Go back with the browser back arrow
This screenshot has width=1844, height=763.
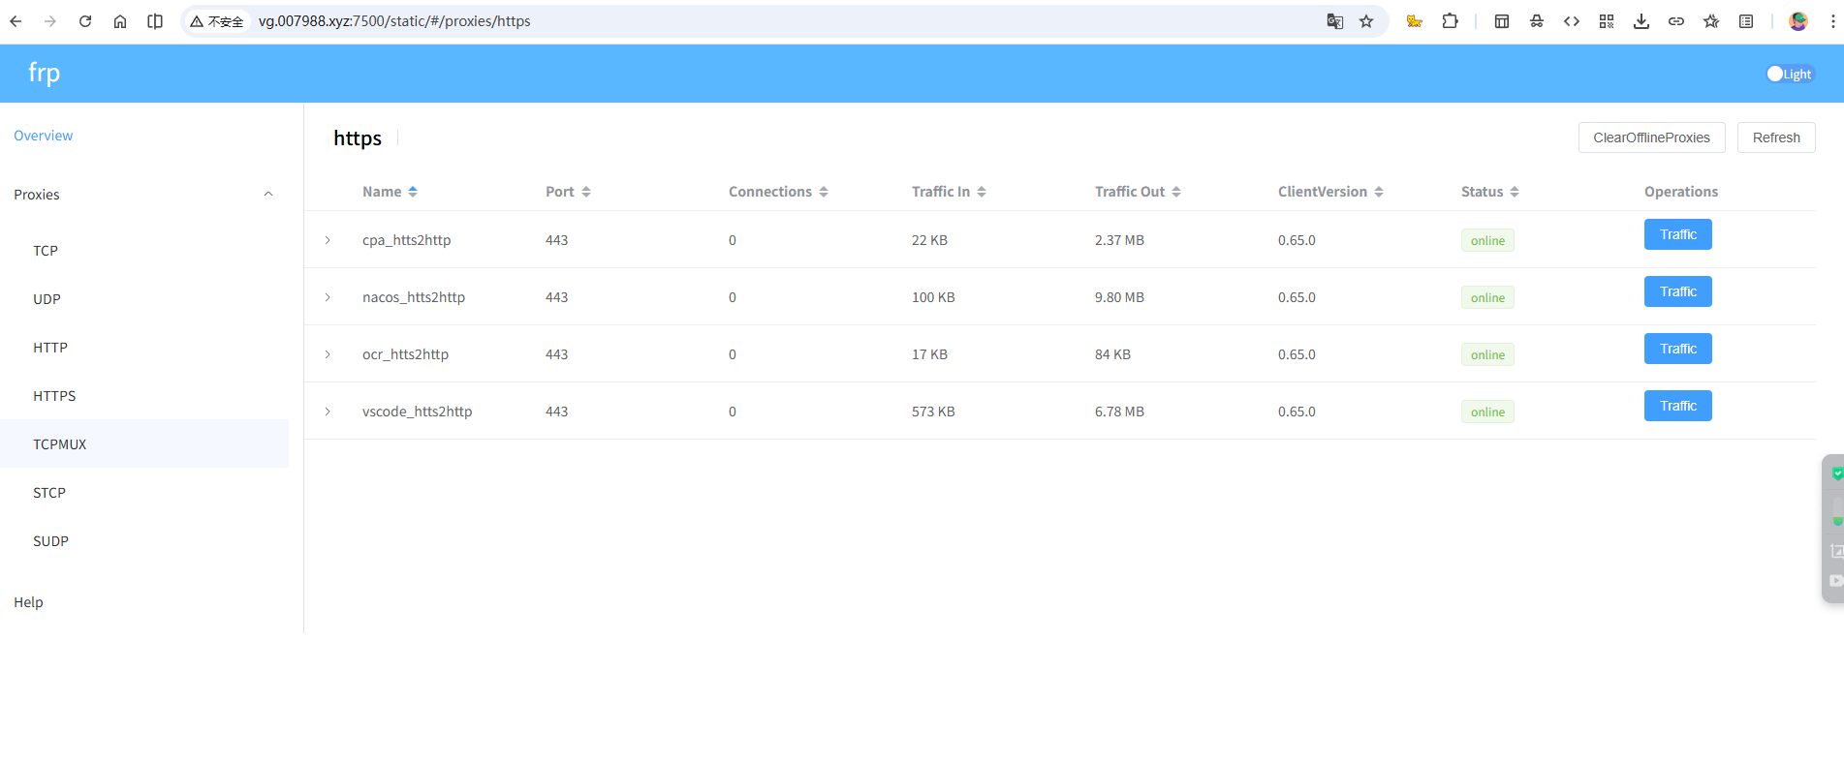click(16, 21)
